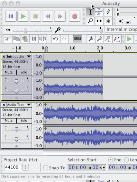Click the Trim outside selection icon

[34, 39]
